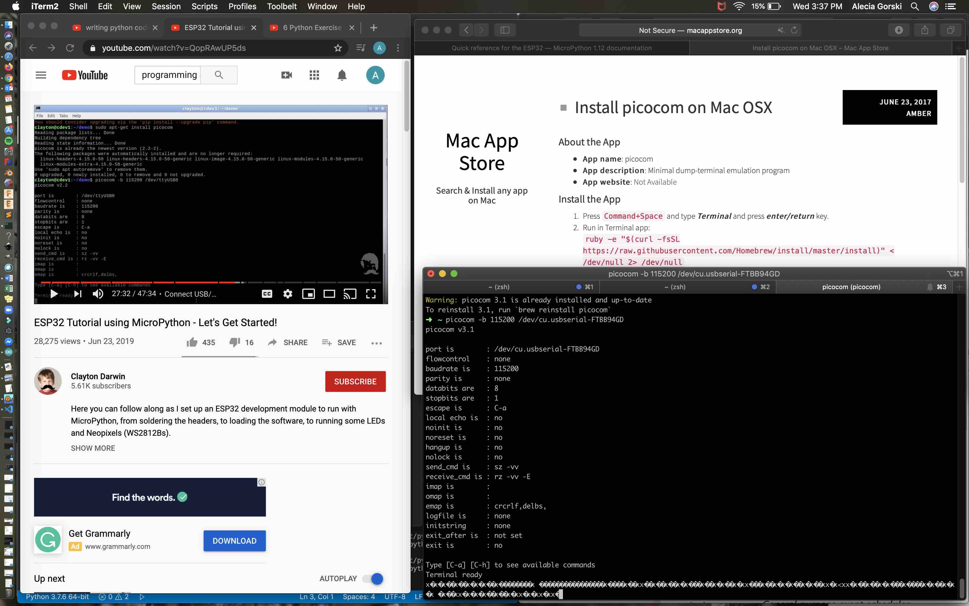Click the YouTube logo
Image resolution: width=969 pixels, height=606 pixels.
pos(85,75)
